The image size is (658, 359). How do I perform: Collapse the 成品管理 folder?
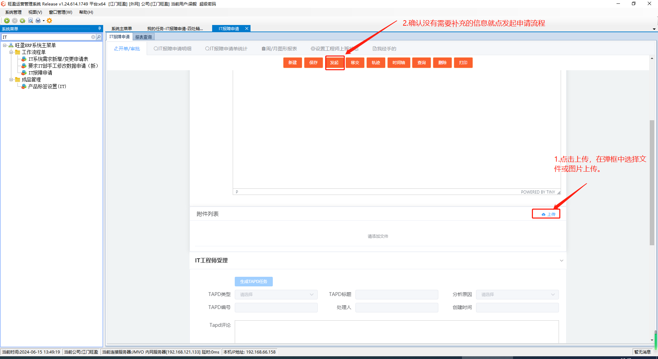point(11,79)
